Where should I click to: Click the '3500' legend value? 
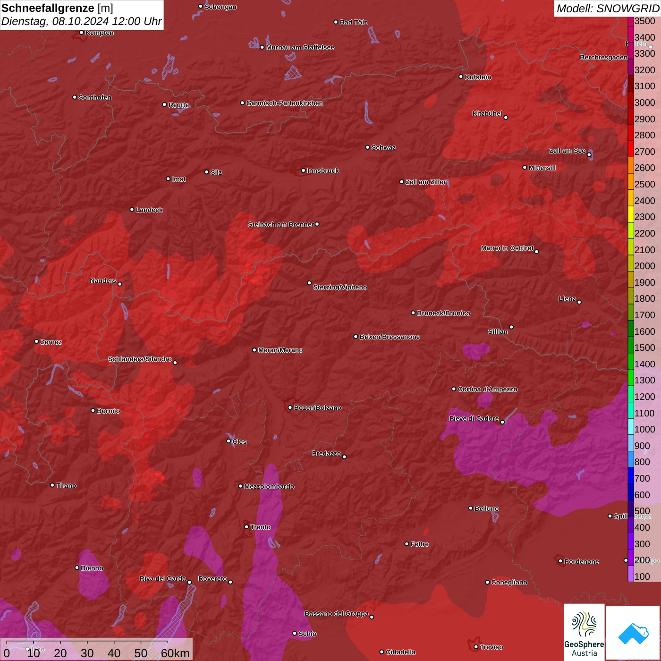coord(645,21)
